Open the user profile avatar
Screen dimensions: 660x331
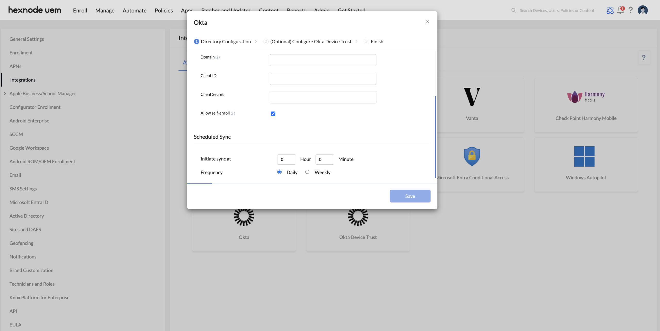tap(643, 10)
